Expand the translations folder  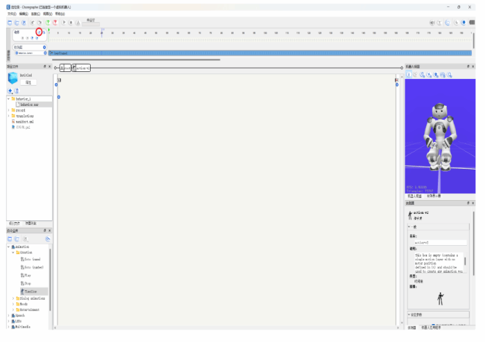9,116
